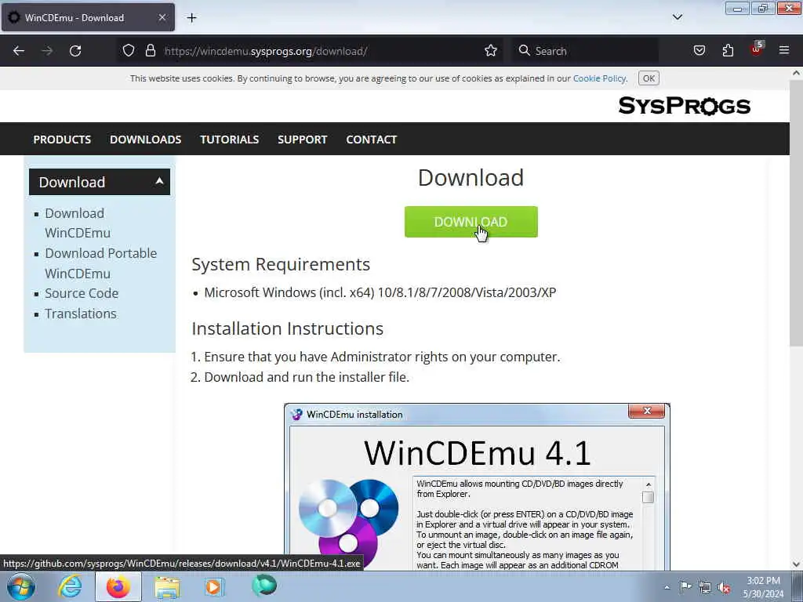Click the muted volume tray icon

click(x=724, y=588)
